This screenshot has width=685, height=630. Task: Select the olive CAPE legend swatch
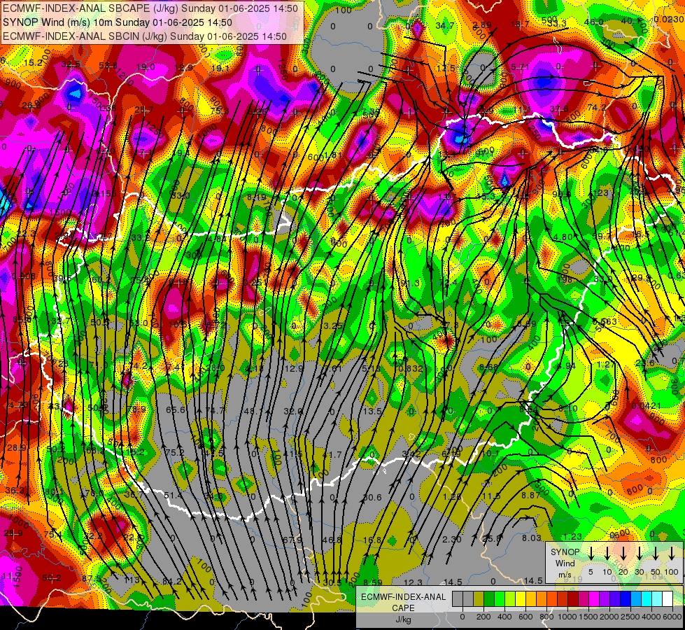coord(479,599)
